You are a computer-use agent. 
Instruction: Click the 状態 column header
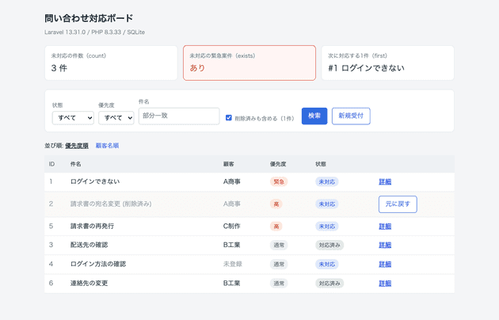click(x=321, y=164)
